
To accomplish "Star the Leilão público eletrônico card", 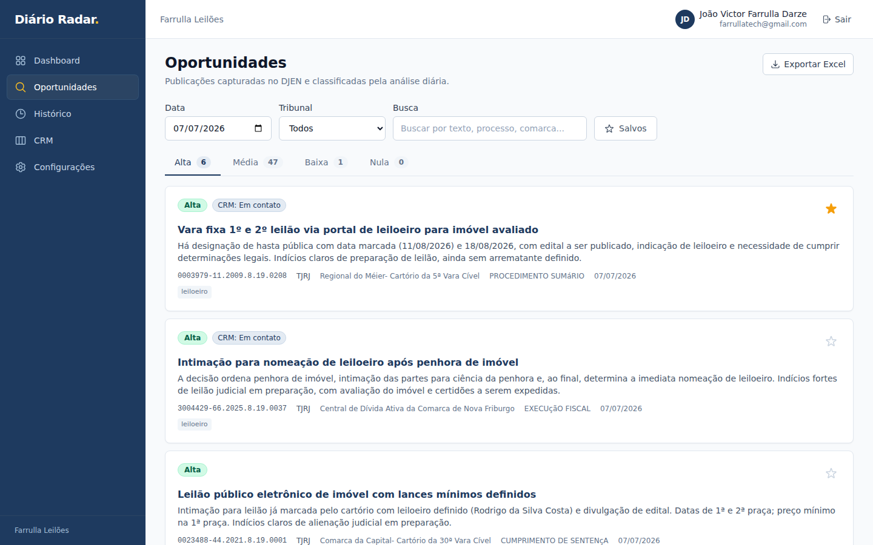I will 831,474.
